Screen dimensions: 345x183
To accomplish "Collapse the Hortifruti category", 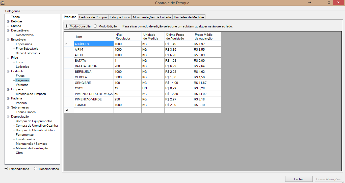I will [8, 71].
